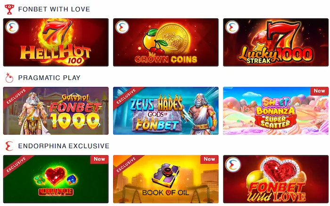The width and height of the screenshot is (330, 206).
Task: Click the Pragmatic Play cherry logo icon
Action: pos(9,78)
